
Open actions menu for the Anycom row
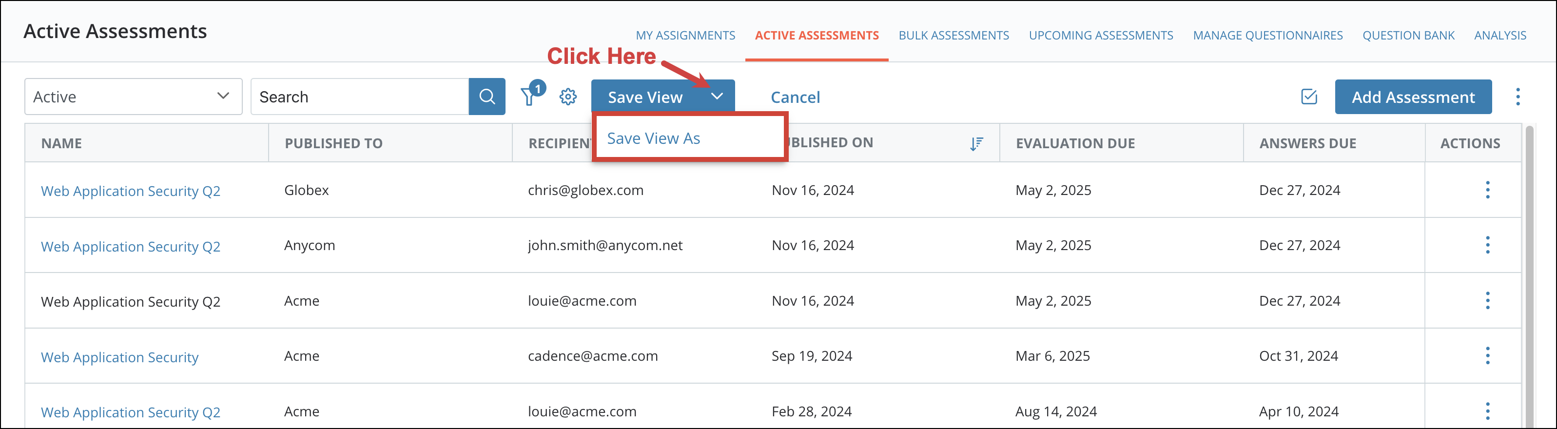pos(1487,245)
